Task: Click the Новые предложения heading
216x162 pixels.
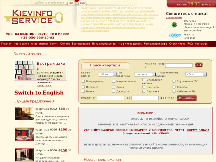Action: (x=102, y=160)
